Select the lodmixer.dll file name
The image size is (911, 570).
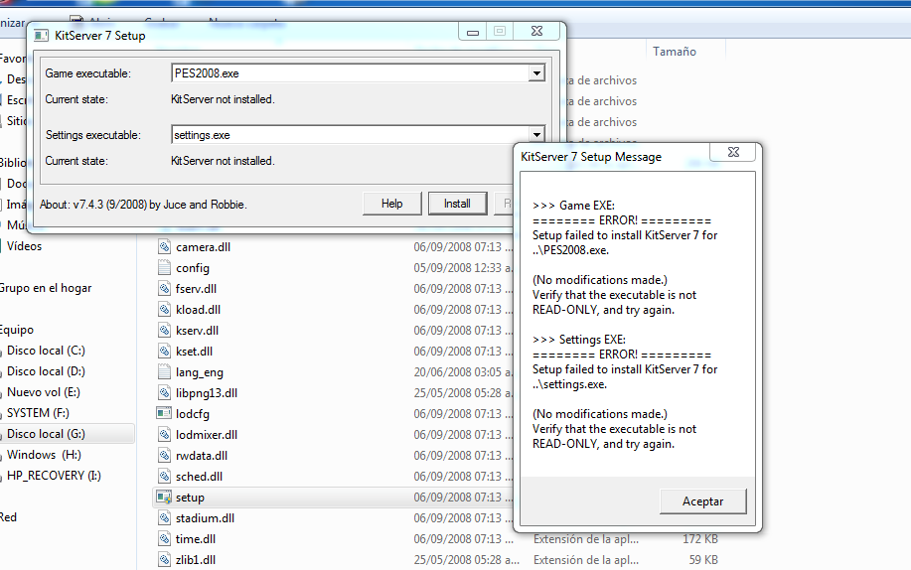click(207, 435)
